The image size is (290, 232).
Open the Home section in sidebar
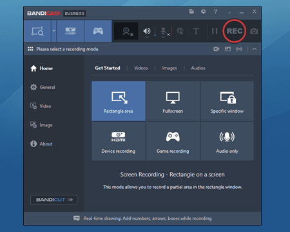[42, 68]
